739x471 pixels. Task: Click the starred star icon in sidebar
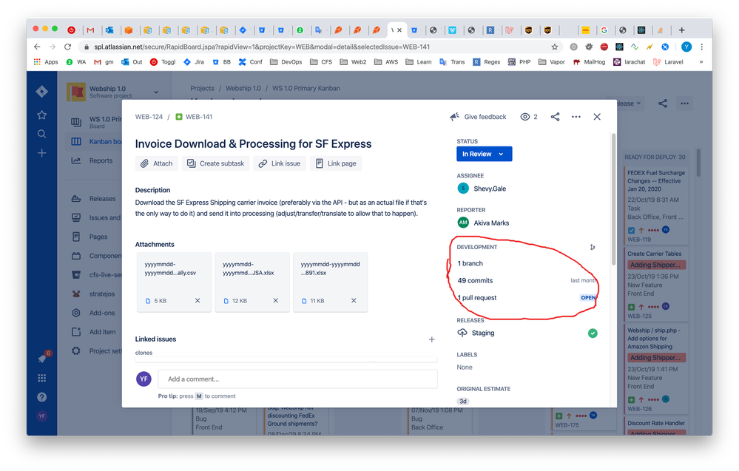tap(42, 115)
